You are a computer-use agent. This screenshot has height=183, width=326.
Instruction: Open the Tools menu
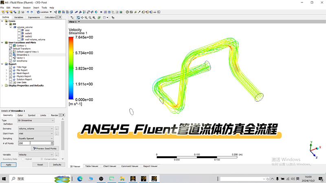(x=44, y=8)
